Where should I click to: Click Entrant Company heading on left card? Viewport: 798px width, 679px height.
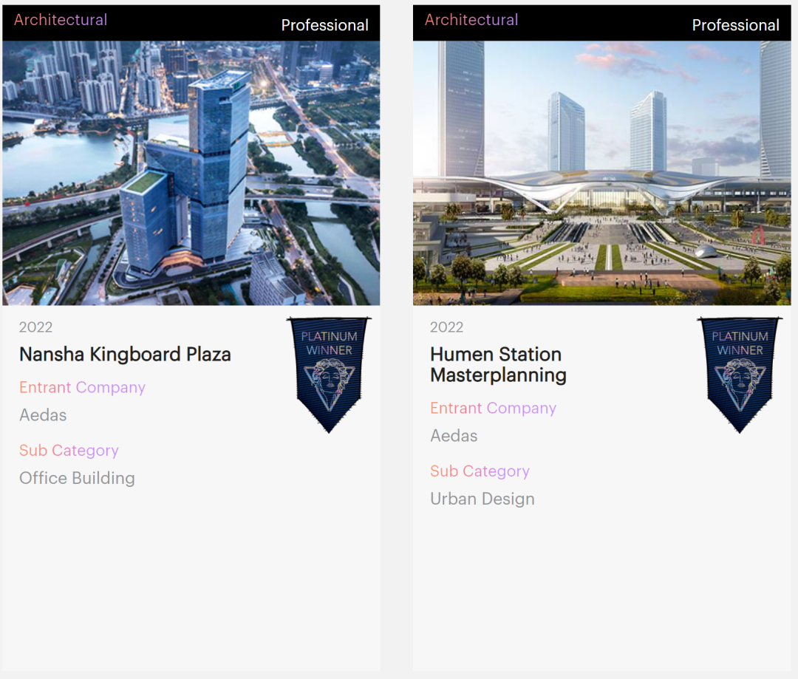[83, 388]
